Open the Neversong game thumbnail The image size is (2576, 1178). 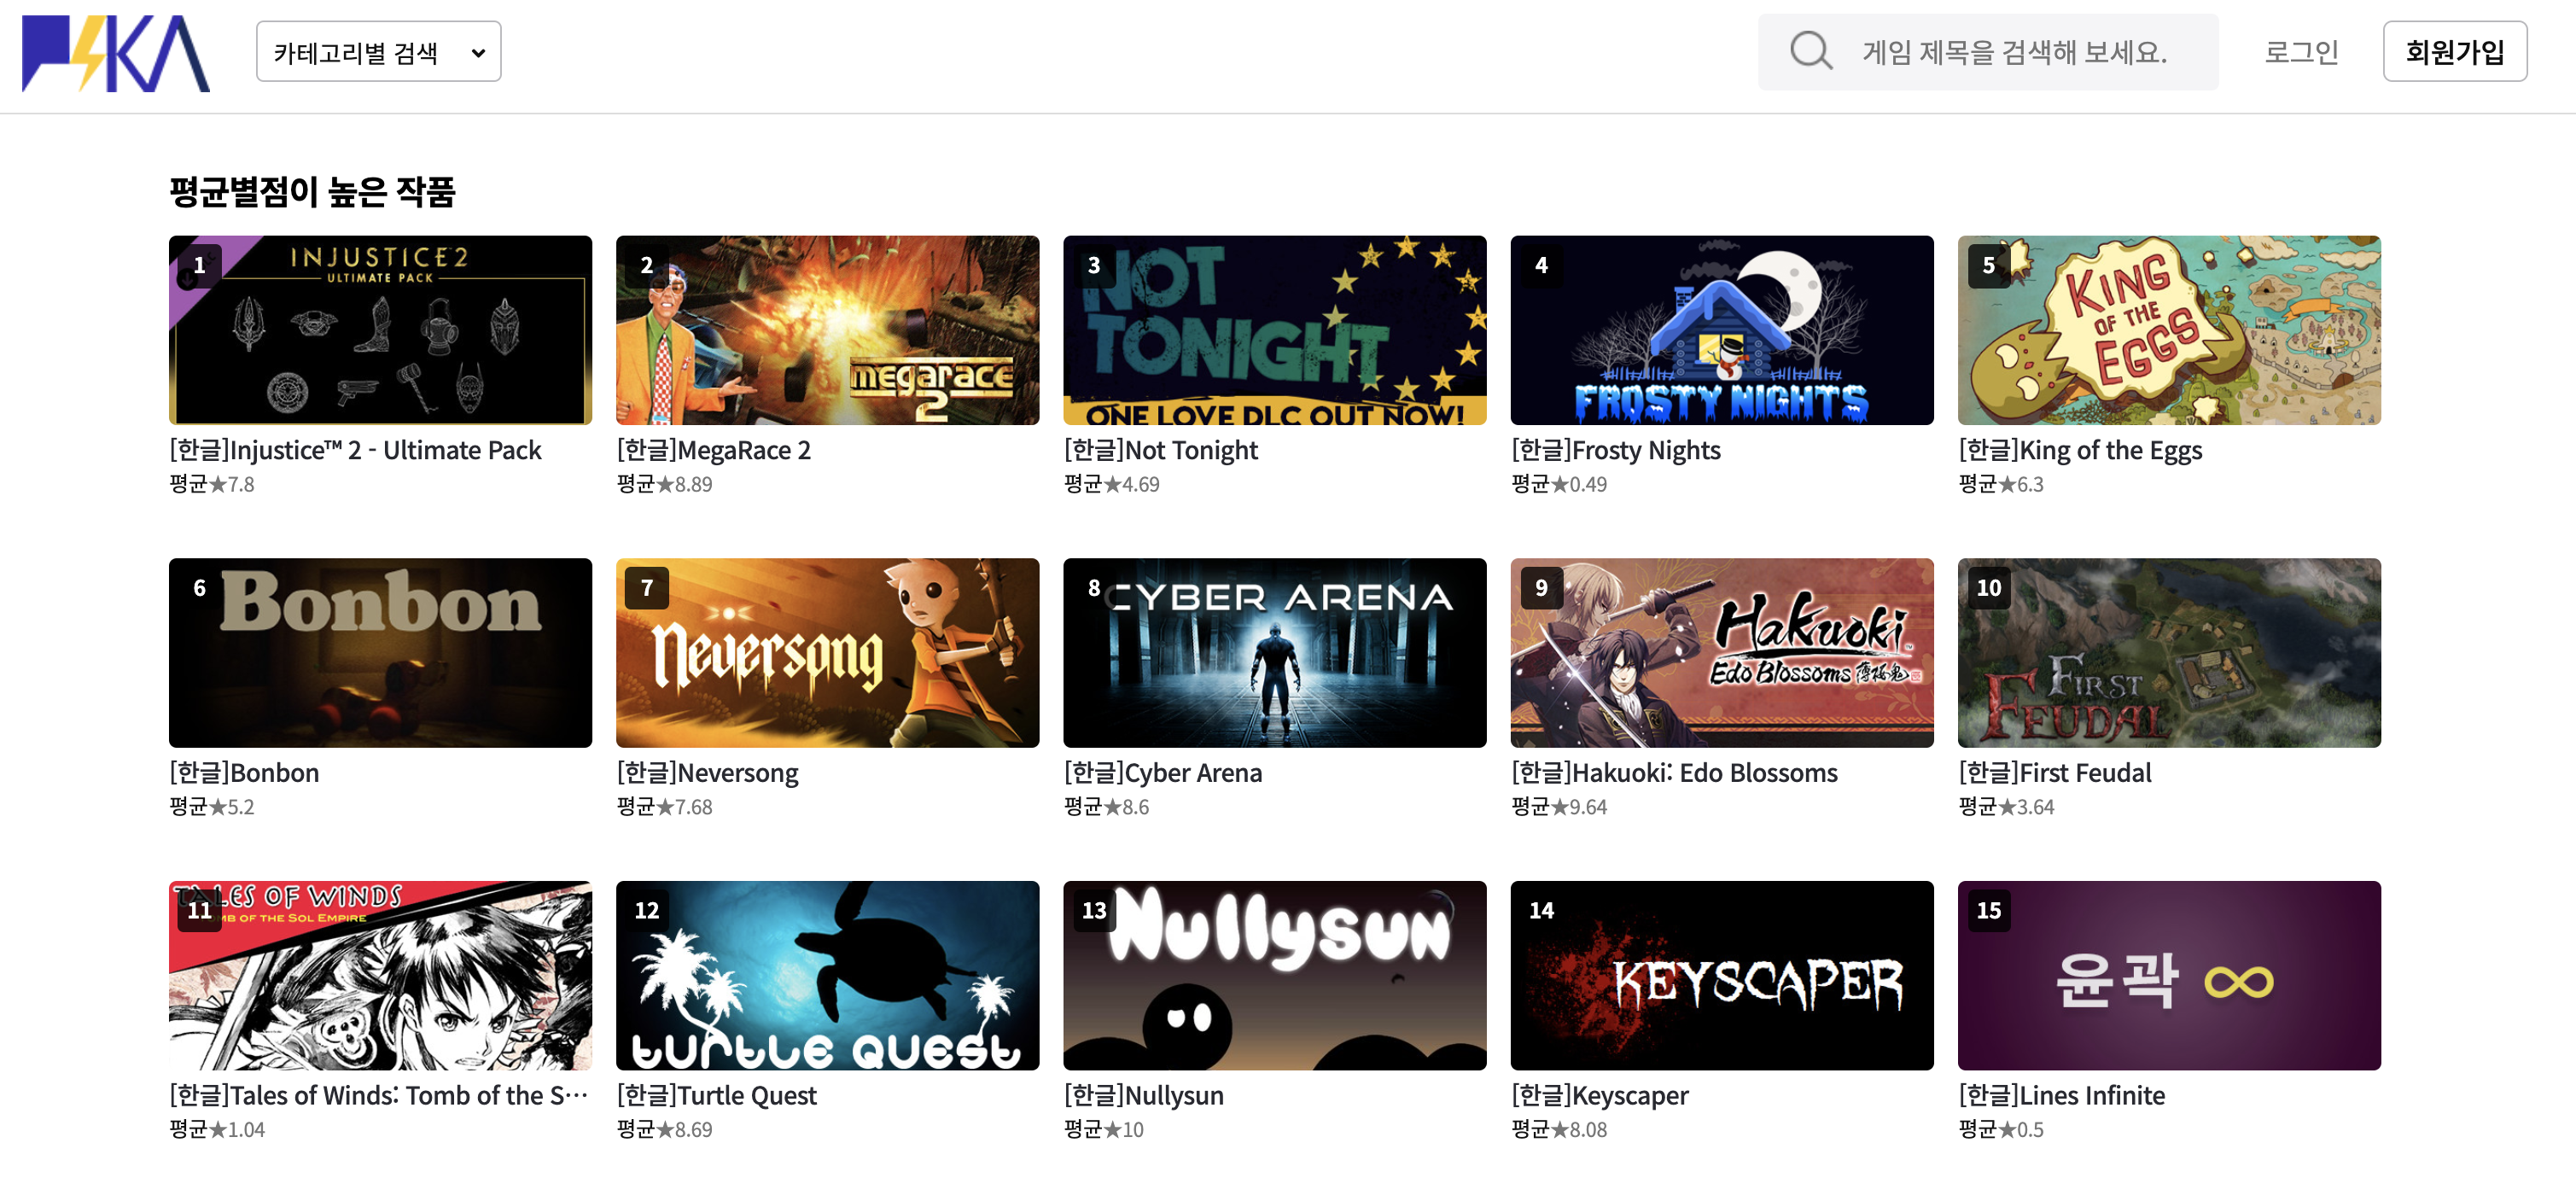tap(827, 652)
